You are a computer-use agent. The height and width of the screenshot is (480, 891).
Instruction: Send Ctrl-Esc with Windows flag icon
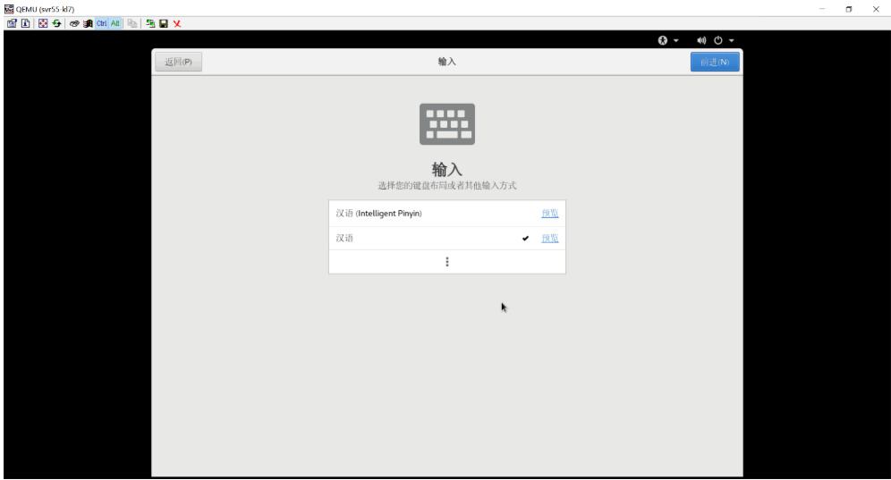(88, 23)
